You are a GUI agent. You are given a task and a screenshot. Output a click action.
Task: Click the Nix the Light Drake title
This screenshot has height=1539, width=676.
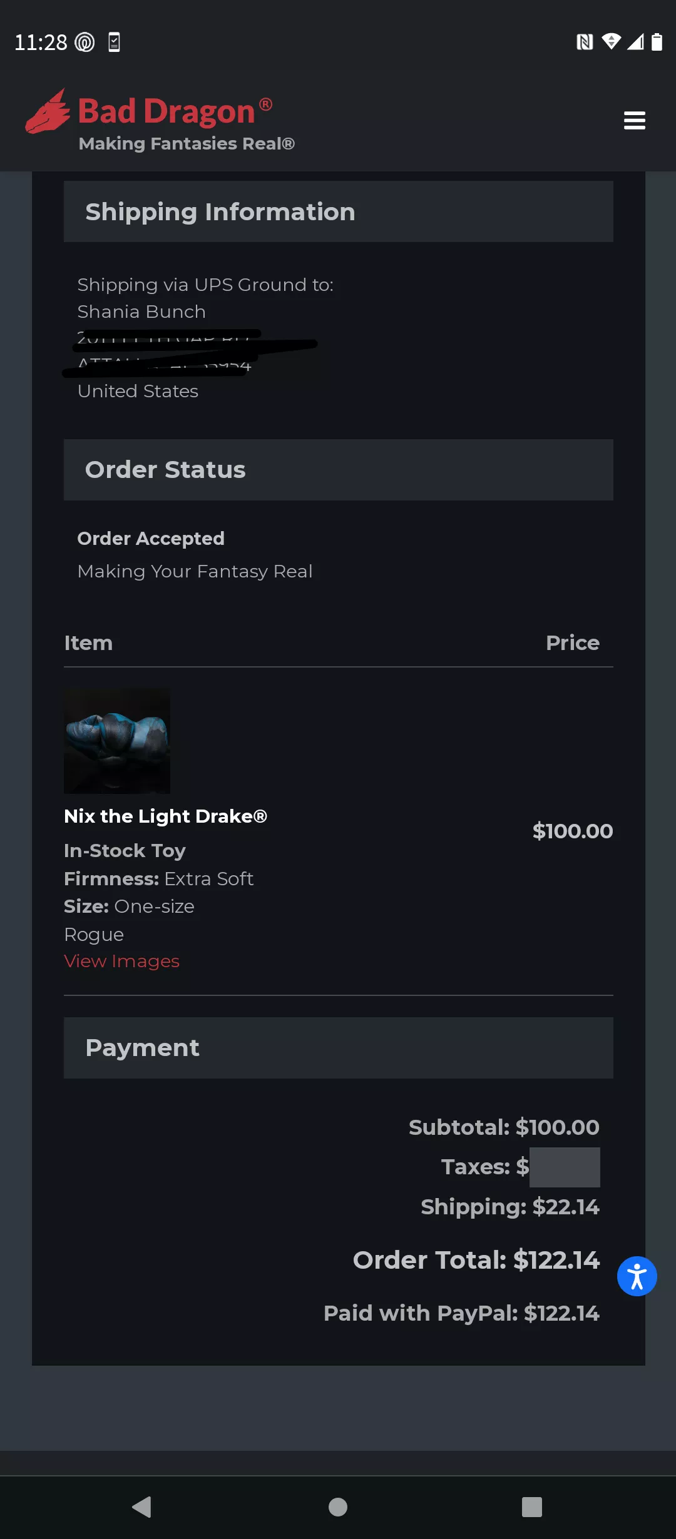[x=165, y=816]
